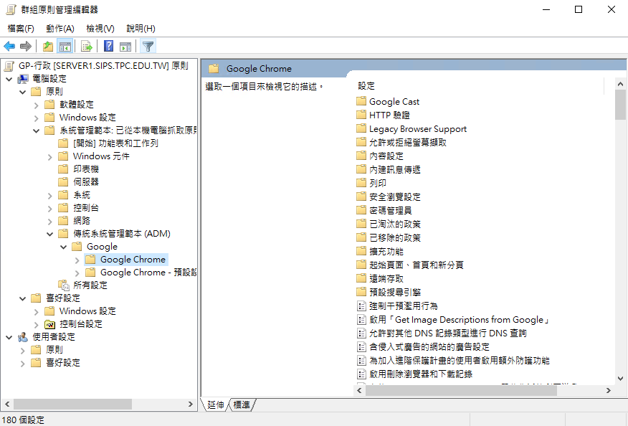Expand the 軟體設定 tree node
The height and width of the screenshot is (426, 628).
(x=37, y=105)
